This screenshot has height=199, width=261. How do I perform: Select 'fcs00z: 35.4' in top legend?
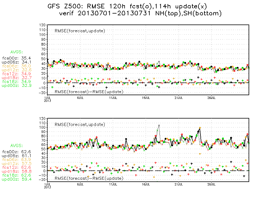[x=17, y=58]
